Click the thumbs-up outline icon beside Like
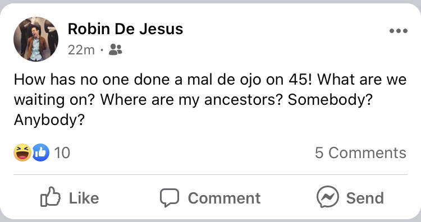Screen dimensions: 421x222 [51, 197]
